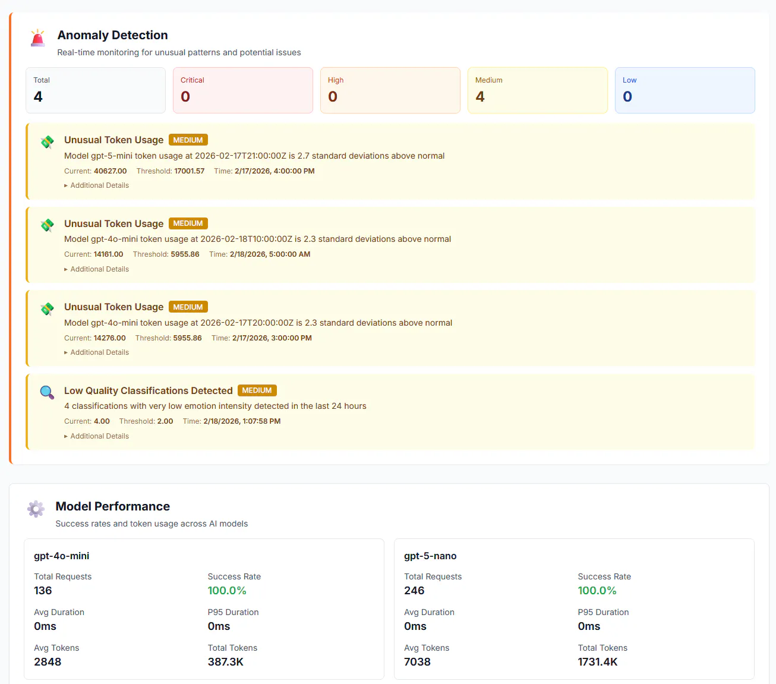Expand Additional Details for the gpt-5-mini anomaly

click(x=96, y=185)
